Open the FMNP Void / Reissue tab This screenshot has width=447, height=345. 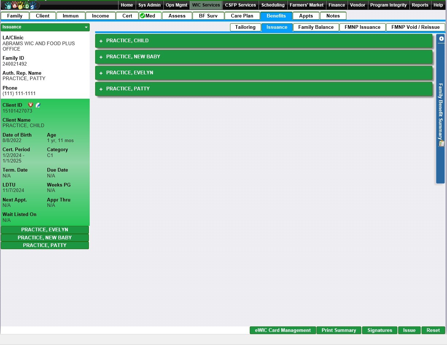click(415, 27)
